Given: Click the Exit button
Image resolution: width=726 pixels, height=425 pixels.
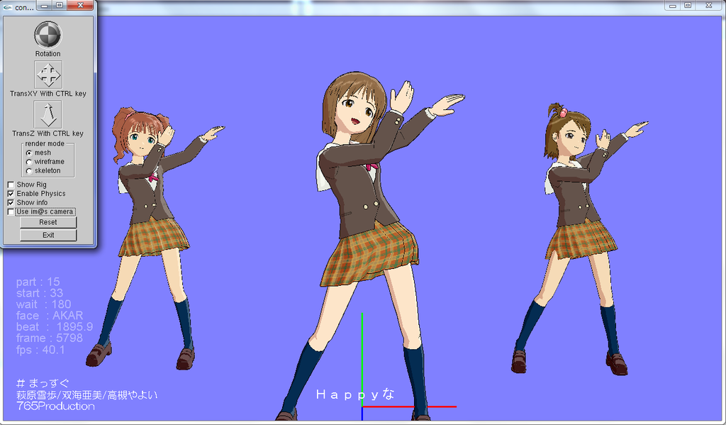Looking at the screenshot, I should [x=48, y=235].
